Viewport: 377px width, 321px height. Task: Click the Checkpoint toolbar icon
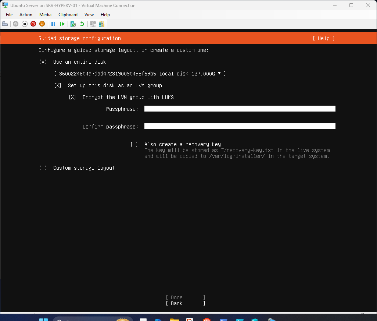click(x=72, y=24)
